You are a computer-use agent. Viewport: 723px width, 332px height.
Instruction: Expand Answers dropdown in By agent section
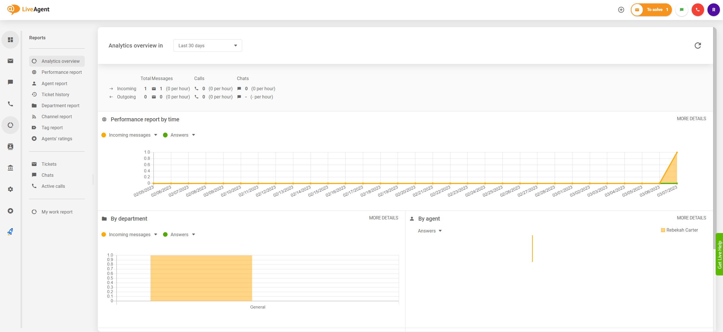click(440, 231)
